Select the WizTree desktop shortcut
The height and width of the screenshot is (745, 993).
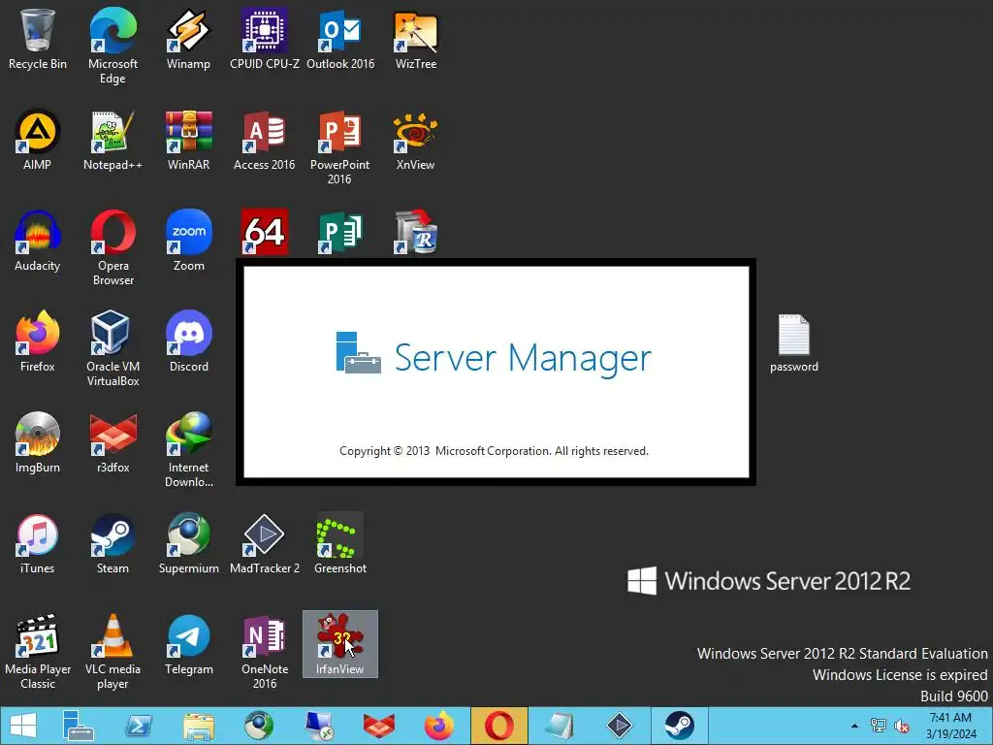[x=415, y=39]
